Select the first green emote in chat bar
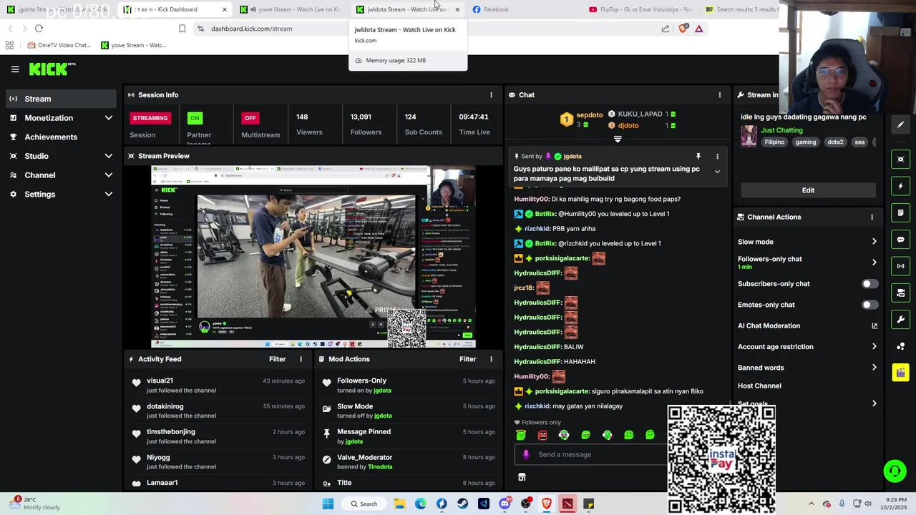The height and width of the screenshot is (515, 916). [x=521, y=435]
